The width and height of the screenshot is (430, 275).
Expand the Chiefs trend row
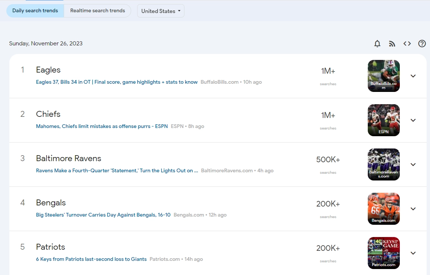413,120
